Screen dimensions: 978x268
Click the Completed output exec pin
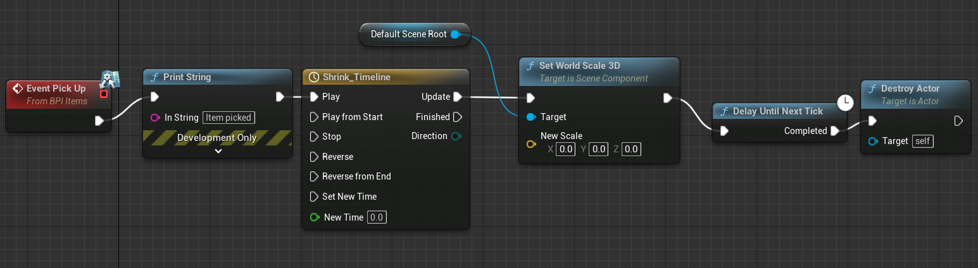835,131
